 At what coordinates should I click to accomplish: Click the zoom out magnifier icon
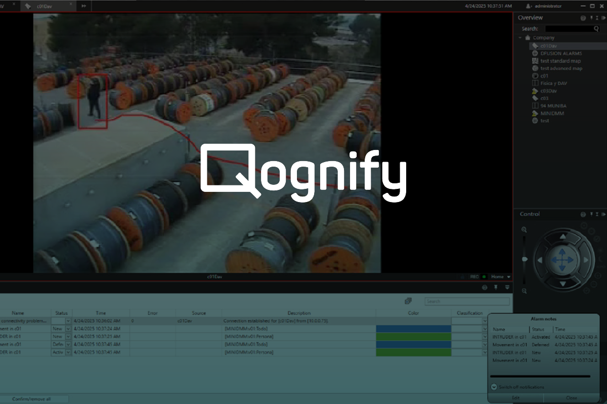pyautogui.click(x=524, y=291)
